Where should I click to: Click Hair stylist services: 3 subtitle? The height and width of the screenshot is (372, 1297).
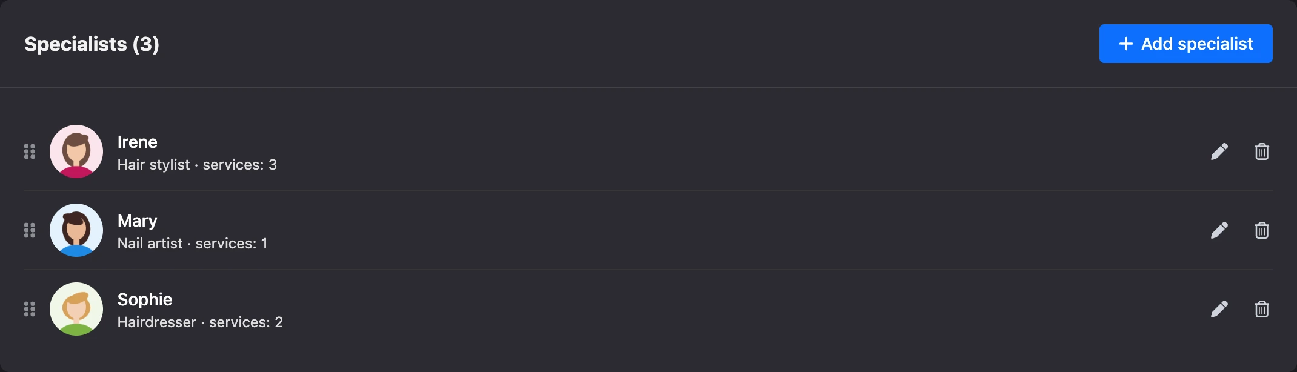pos(197,165)
